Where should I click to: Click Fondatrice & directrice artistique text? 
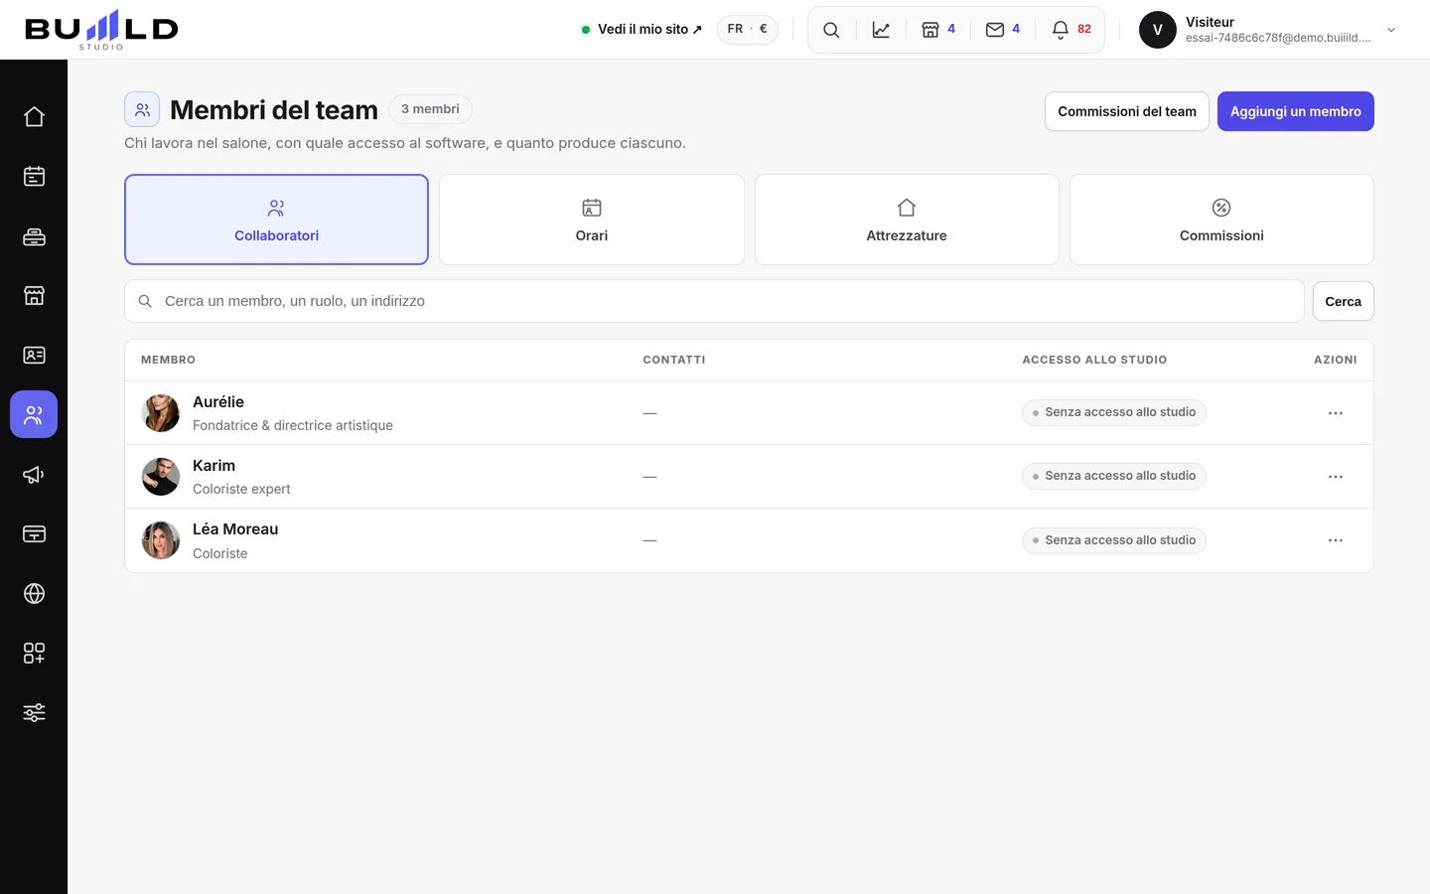point(293,425)
